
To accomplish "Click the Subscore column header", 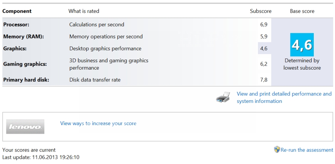I will pyautogui.click(x=261, y=11).
